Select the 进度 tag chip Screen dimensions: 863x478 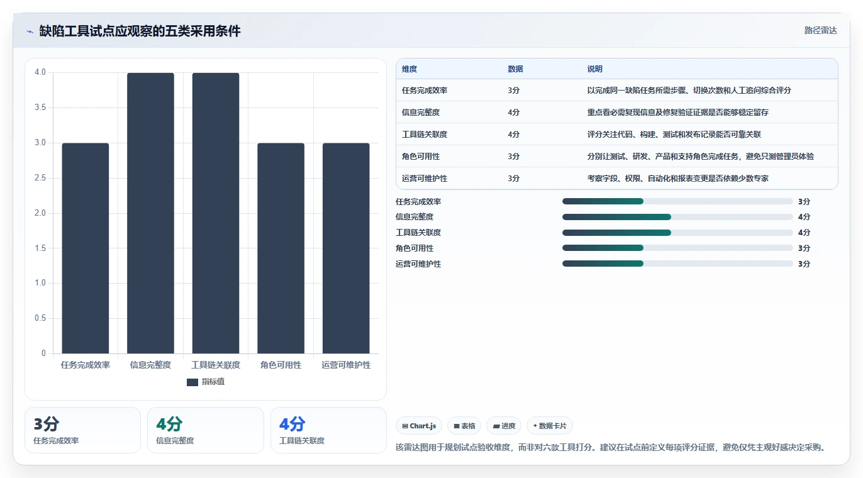504,426
